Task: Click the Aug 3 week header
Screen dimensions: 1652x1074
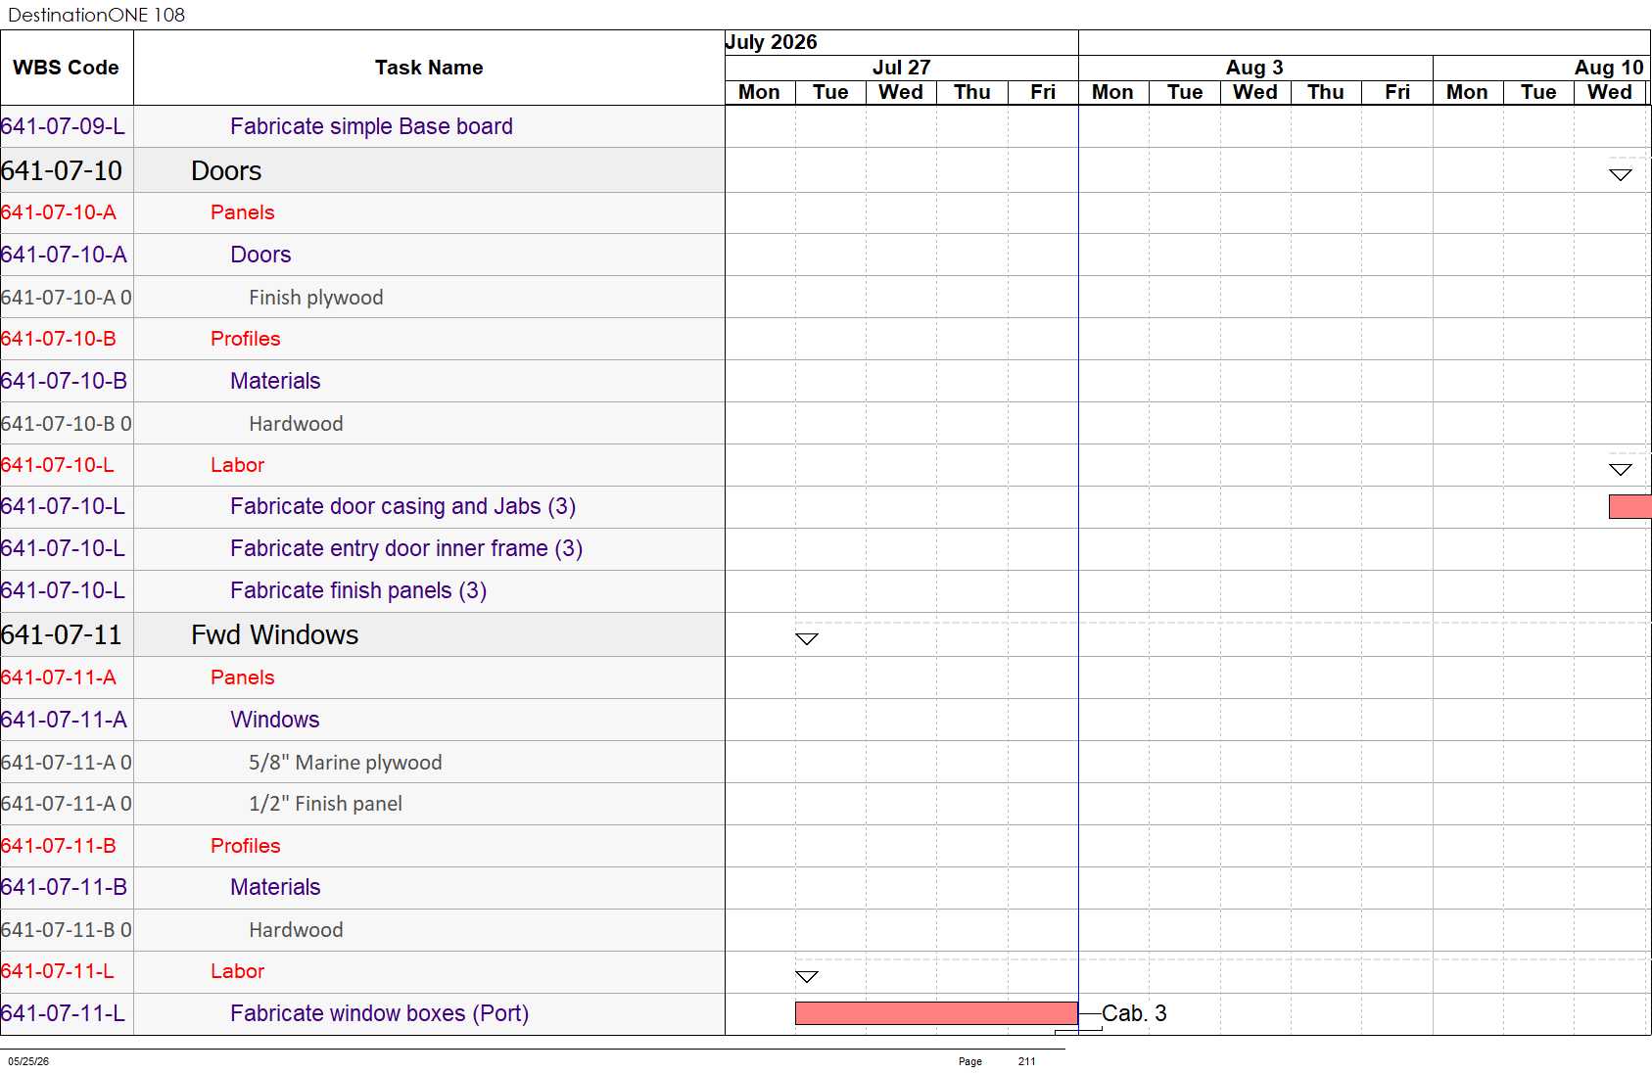Action: pyautogui.click(x=1254, y=68)
